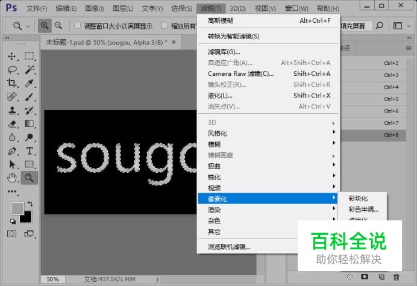Viewport: 417px width, 286px height.
Task: Select the Horizontal Type tool
Action: point(30,151)
